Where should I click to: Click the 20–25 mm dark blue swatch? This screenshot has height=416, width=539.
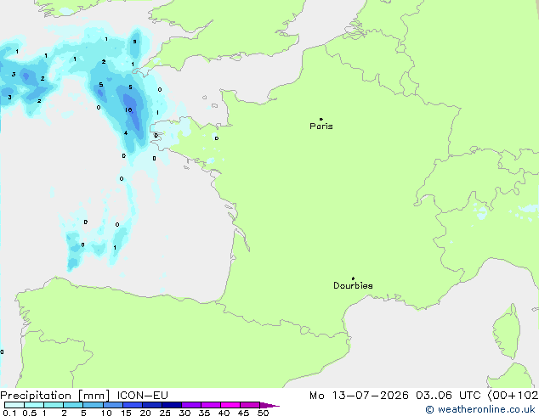click(x=151, y=405)
